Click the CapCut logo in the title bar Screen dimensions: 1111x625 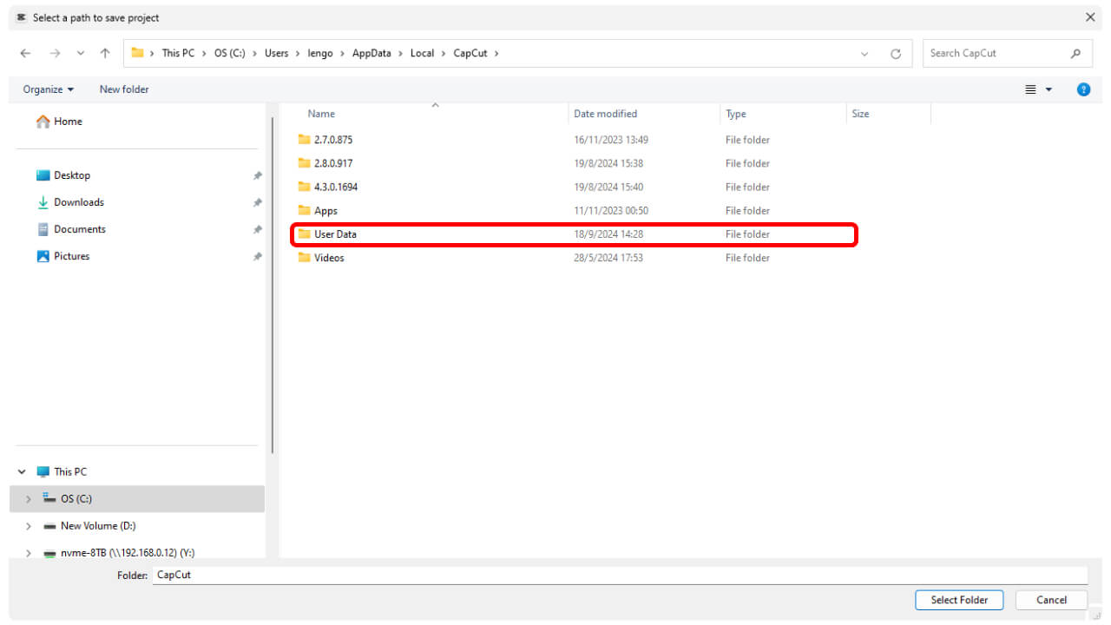[x=22, y=17]
